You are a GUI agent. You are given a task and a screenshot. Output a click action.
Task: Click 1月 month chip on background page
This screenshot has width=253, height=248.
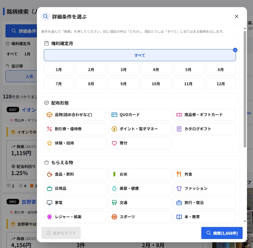[x=27, y=54]
